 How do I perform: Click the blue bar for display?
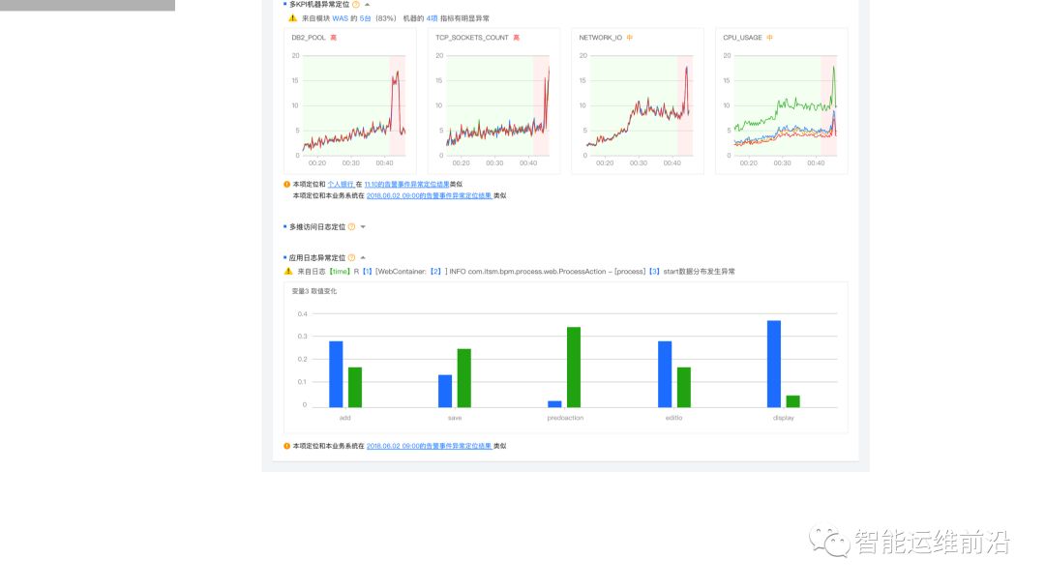(x=774, y=364)
